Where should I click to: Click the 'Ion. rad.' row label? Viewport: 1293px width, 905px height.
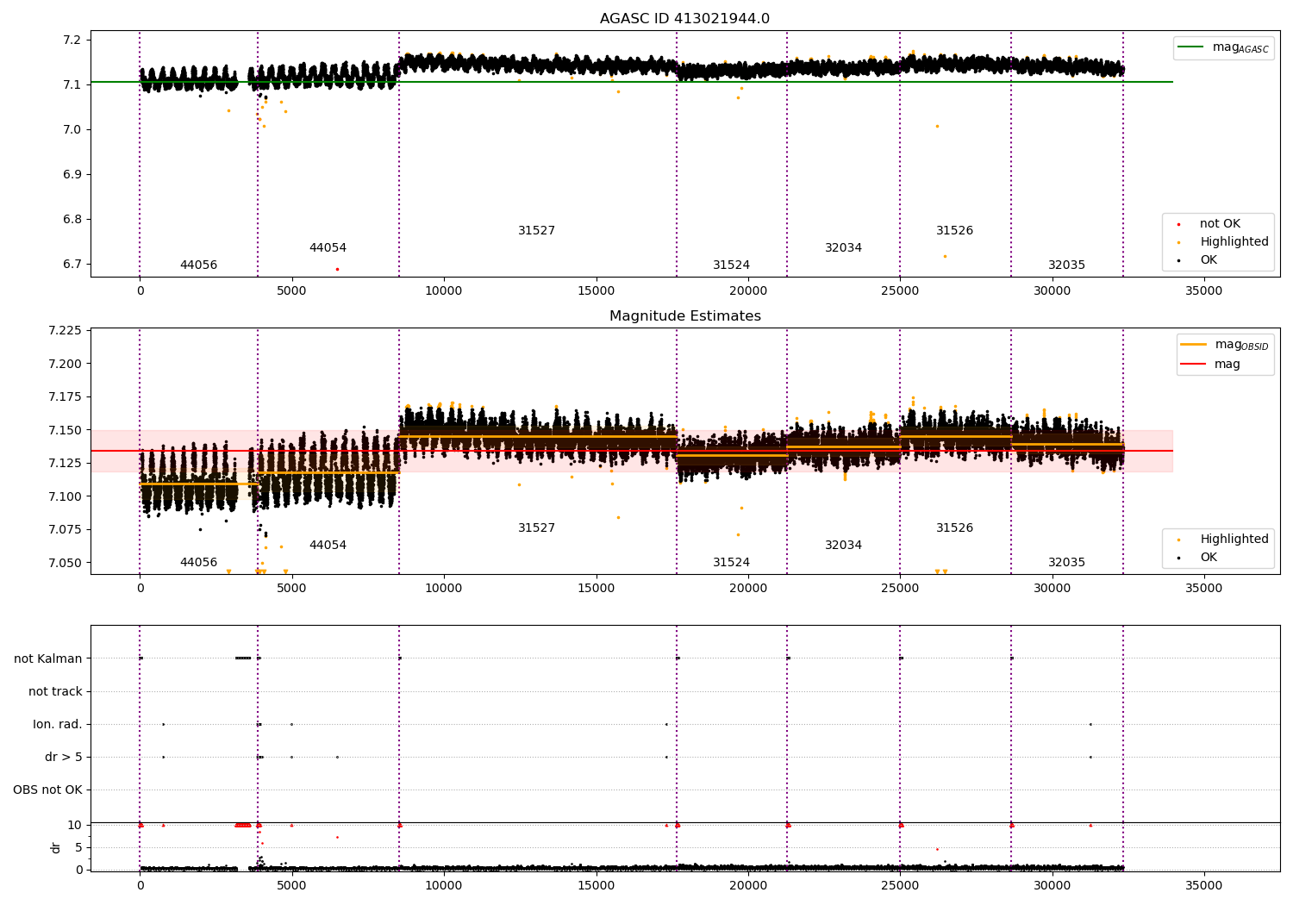(58, 725)
